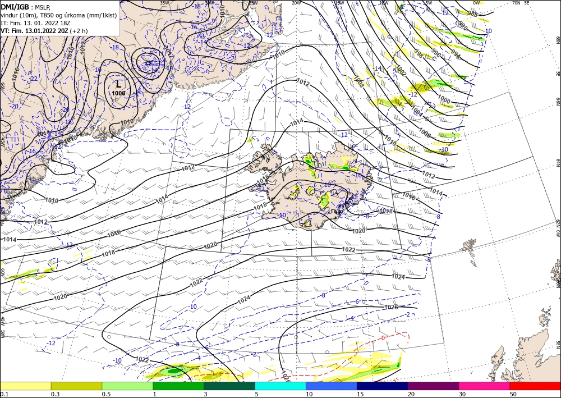The image size is (561, 398).
Task: Select the '30' legend scale value
Action: tap(462, 394)
